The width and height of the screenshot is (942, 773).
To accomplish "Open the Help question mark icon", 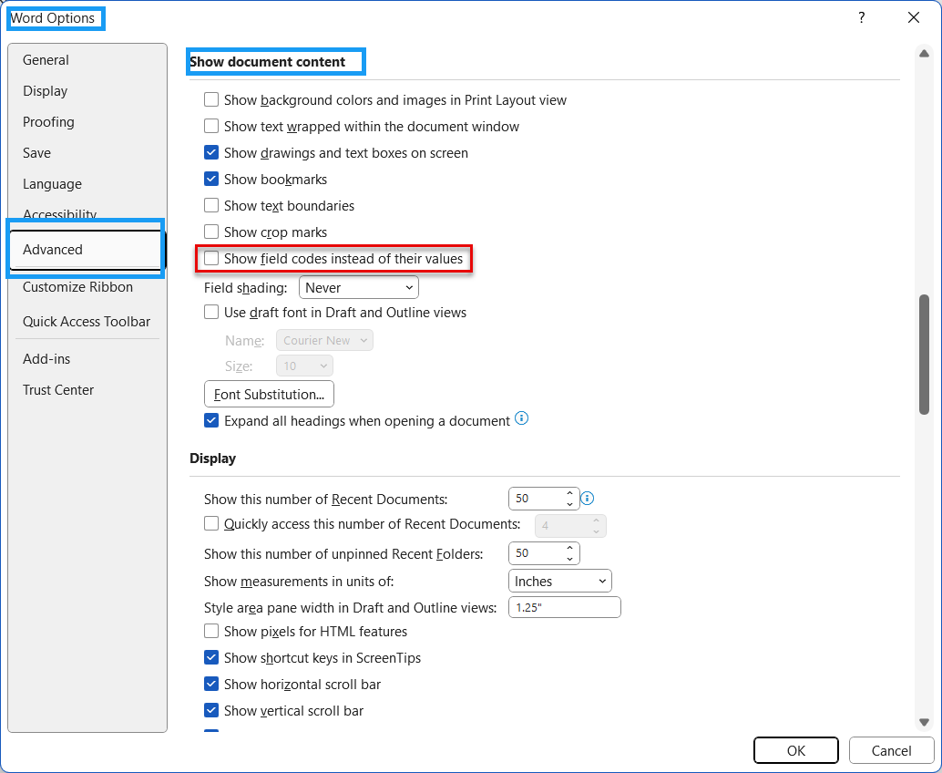I will pyautogui.click(x=862, y=17).
